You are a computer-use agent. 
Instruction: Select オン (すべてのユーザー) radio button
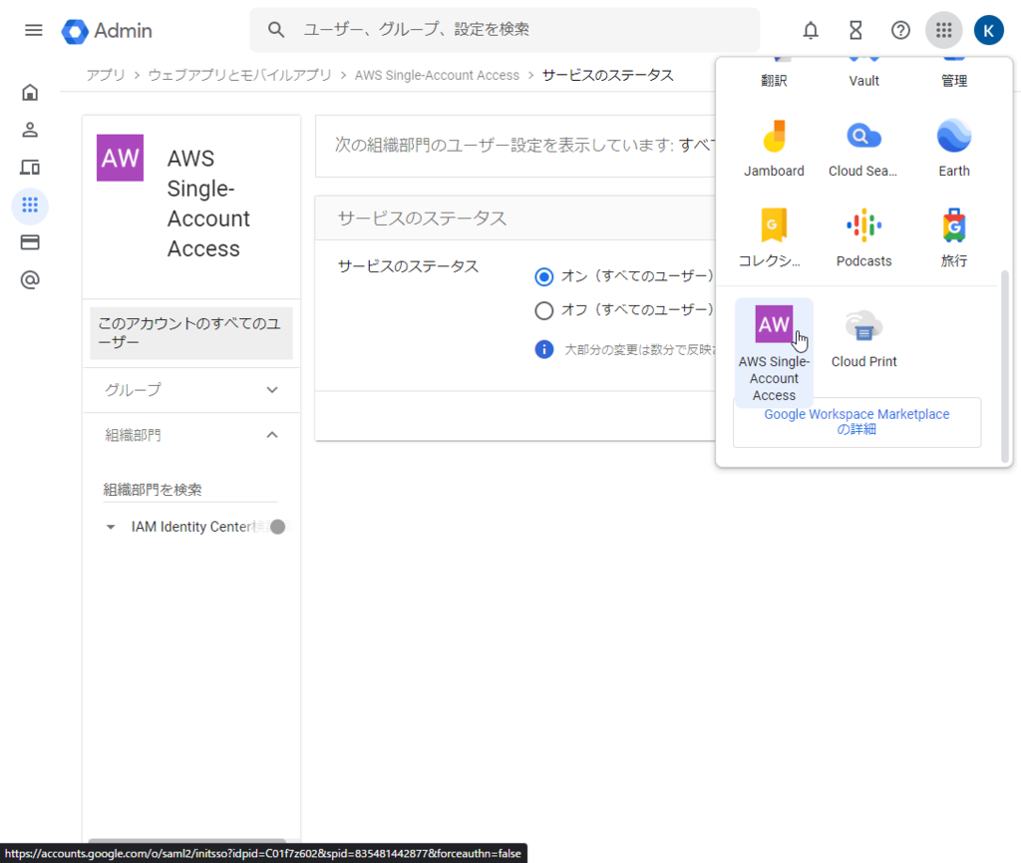click(543, 276)
